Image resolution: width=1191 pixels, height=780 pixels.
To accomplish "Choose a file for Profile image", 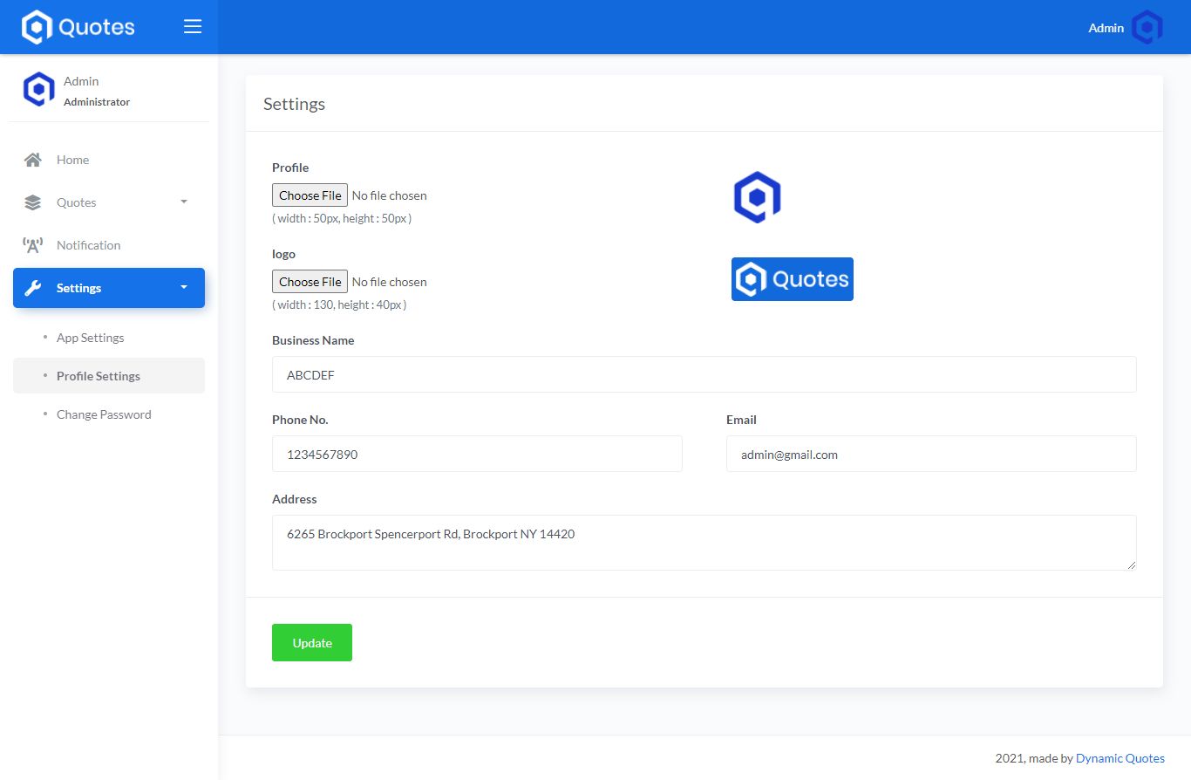I will coord(310,195).
